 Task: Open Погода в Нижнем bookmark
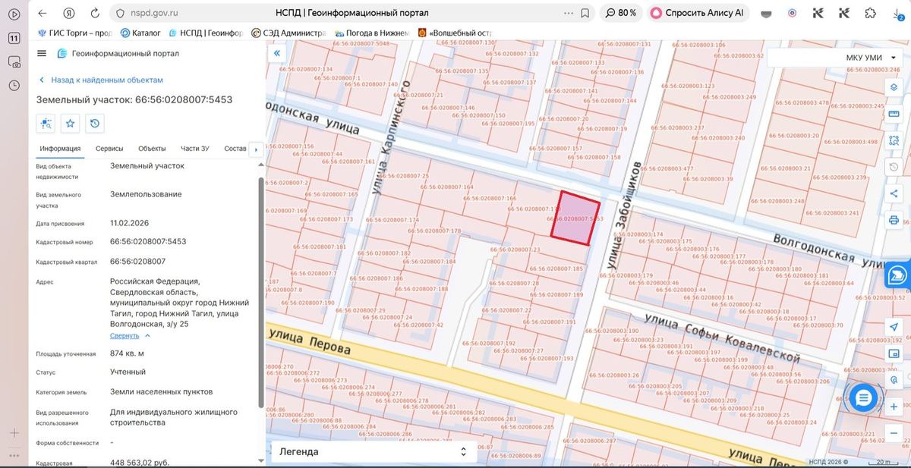tap(372, 33)
